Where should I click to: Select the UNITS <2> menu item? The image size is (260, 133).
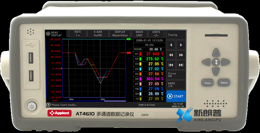[x=156, y=34]
